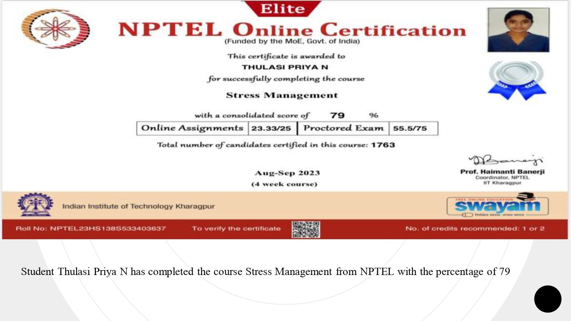Click "No. of credits recommended: 1 or 2"
This screenshot has width=571, height=321.
pos(475,229)
